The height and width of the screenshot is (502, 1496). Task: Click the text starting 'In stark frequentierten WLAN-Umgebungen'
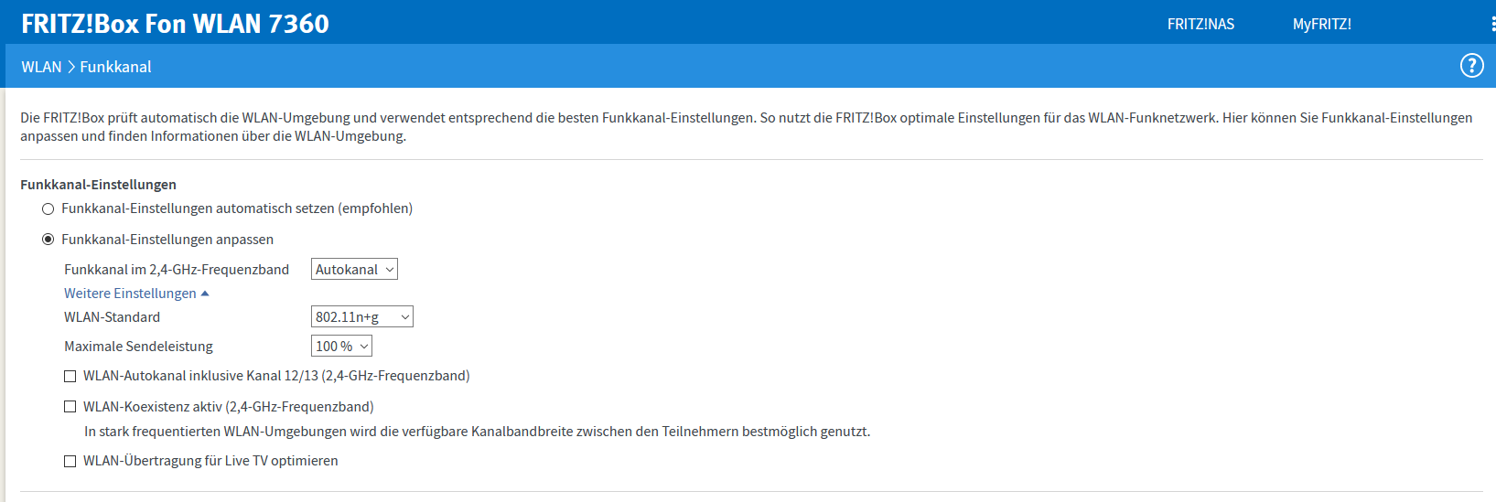click(477, 432)
